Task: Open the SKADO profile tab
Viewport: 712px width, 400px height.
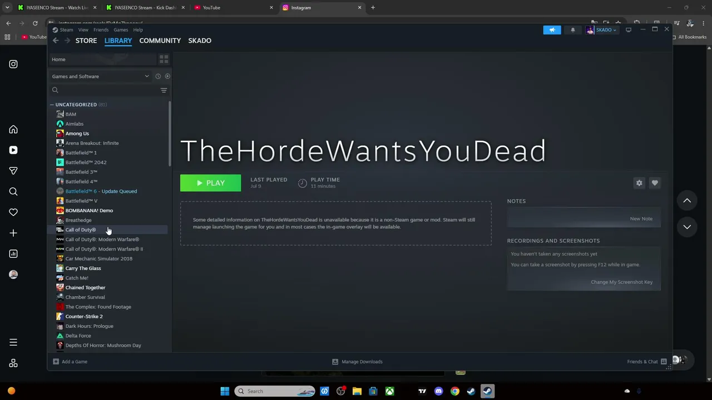Action: click(200, 41)
